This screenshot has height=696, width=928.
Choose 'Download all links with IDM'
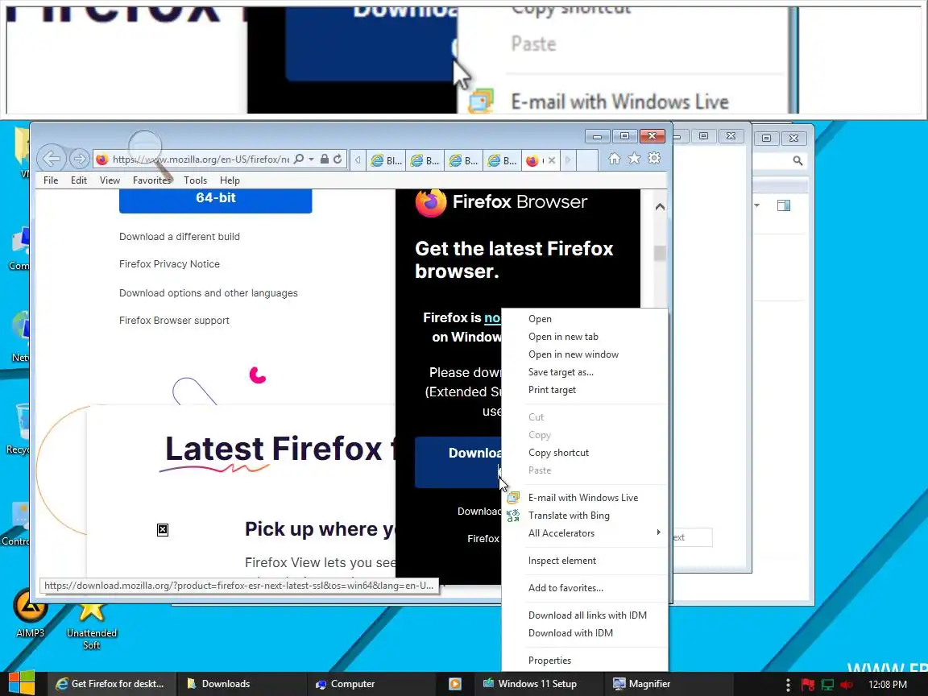click(x=585, y=615)
